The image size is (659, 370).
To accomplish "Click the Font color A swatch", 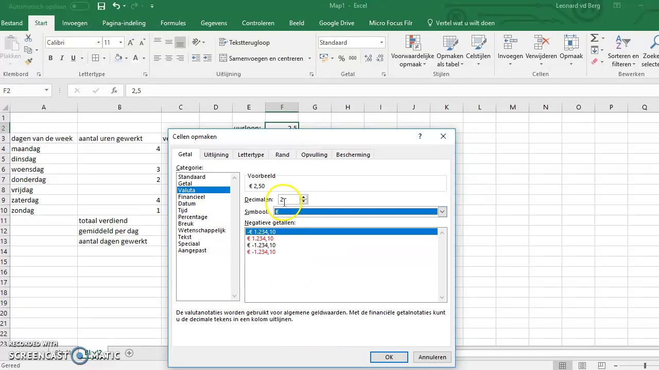I will click(135, 58).
